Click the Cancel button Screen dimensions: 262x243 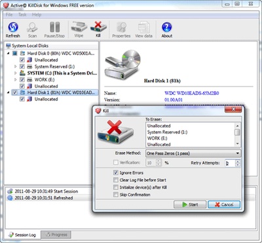tap(224, 204)
